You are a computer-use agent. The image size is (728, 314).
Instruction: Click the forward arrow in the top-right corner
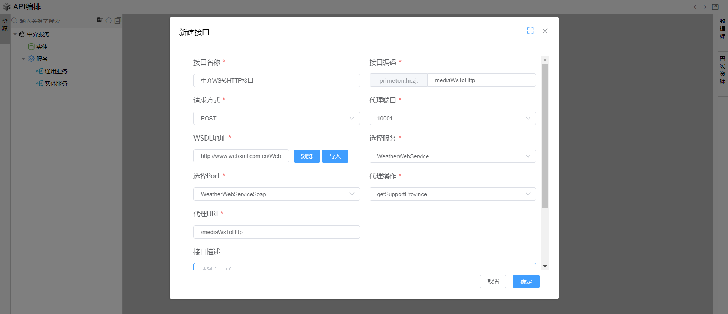click(705, 7)
